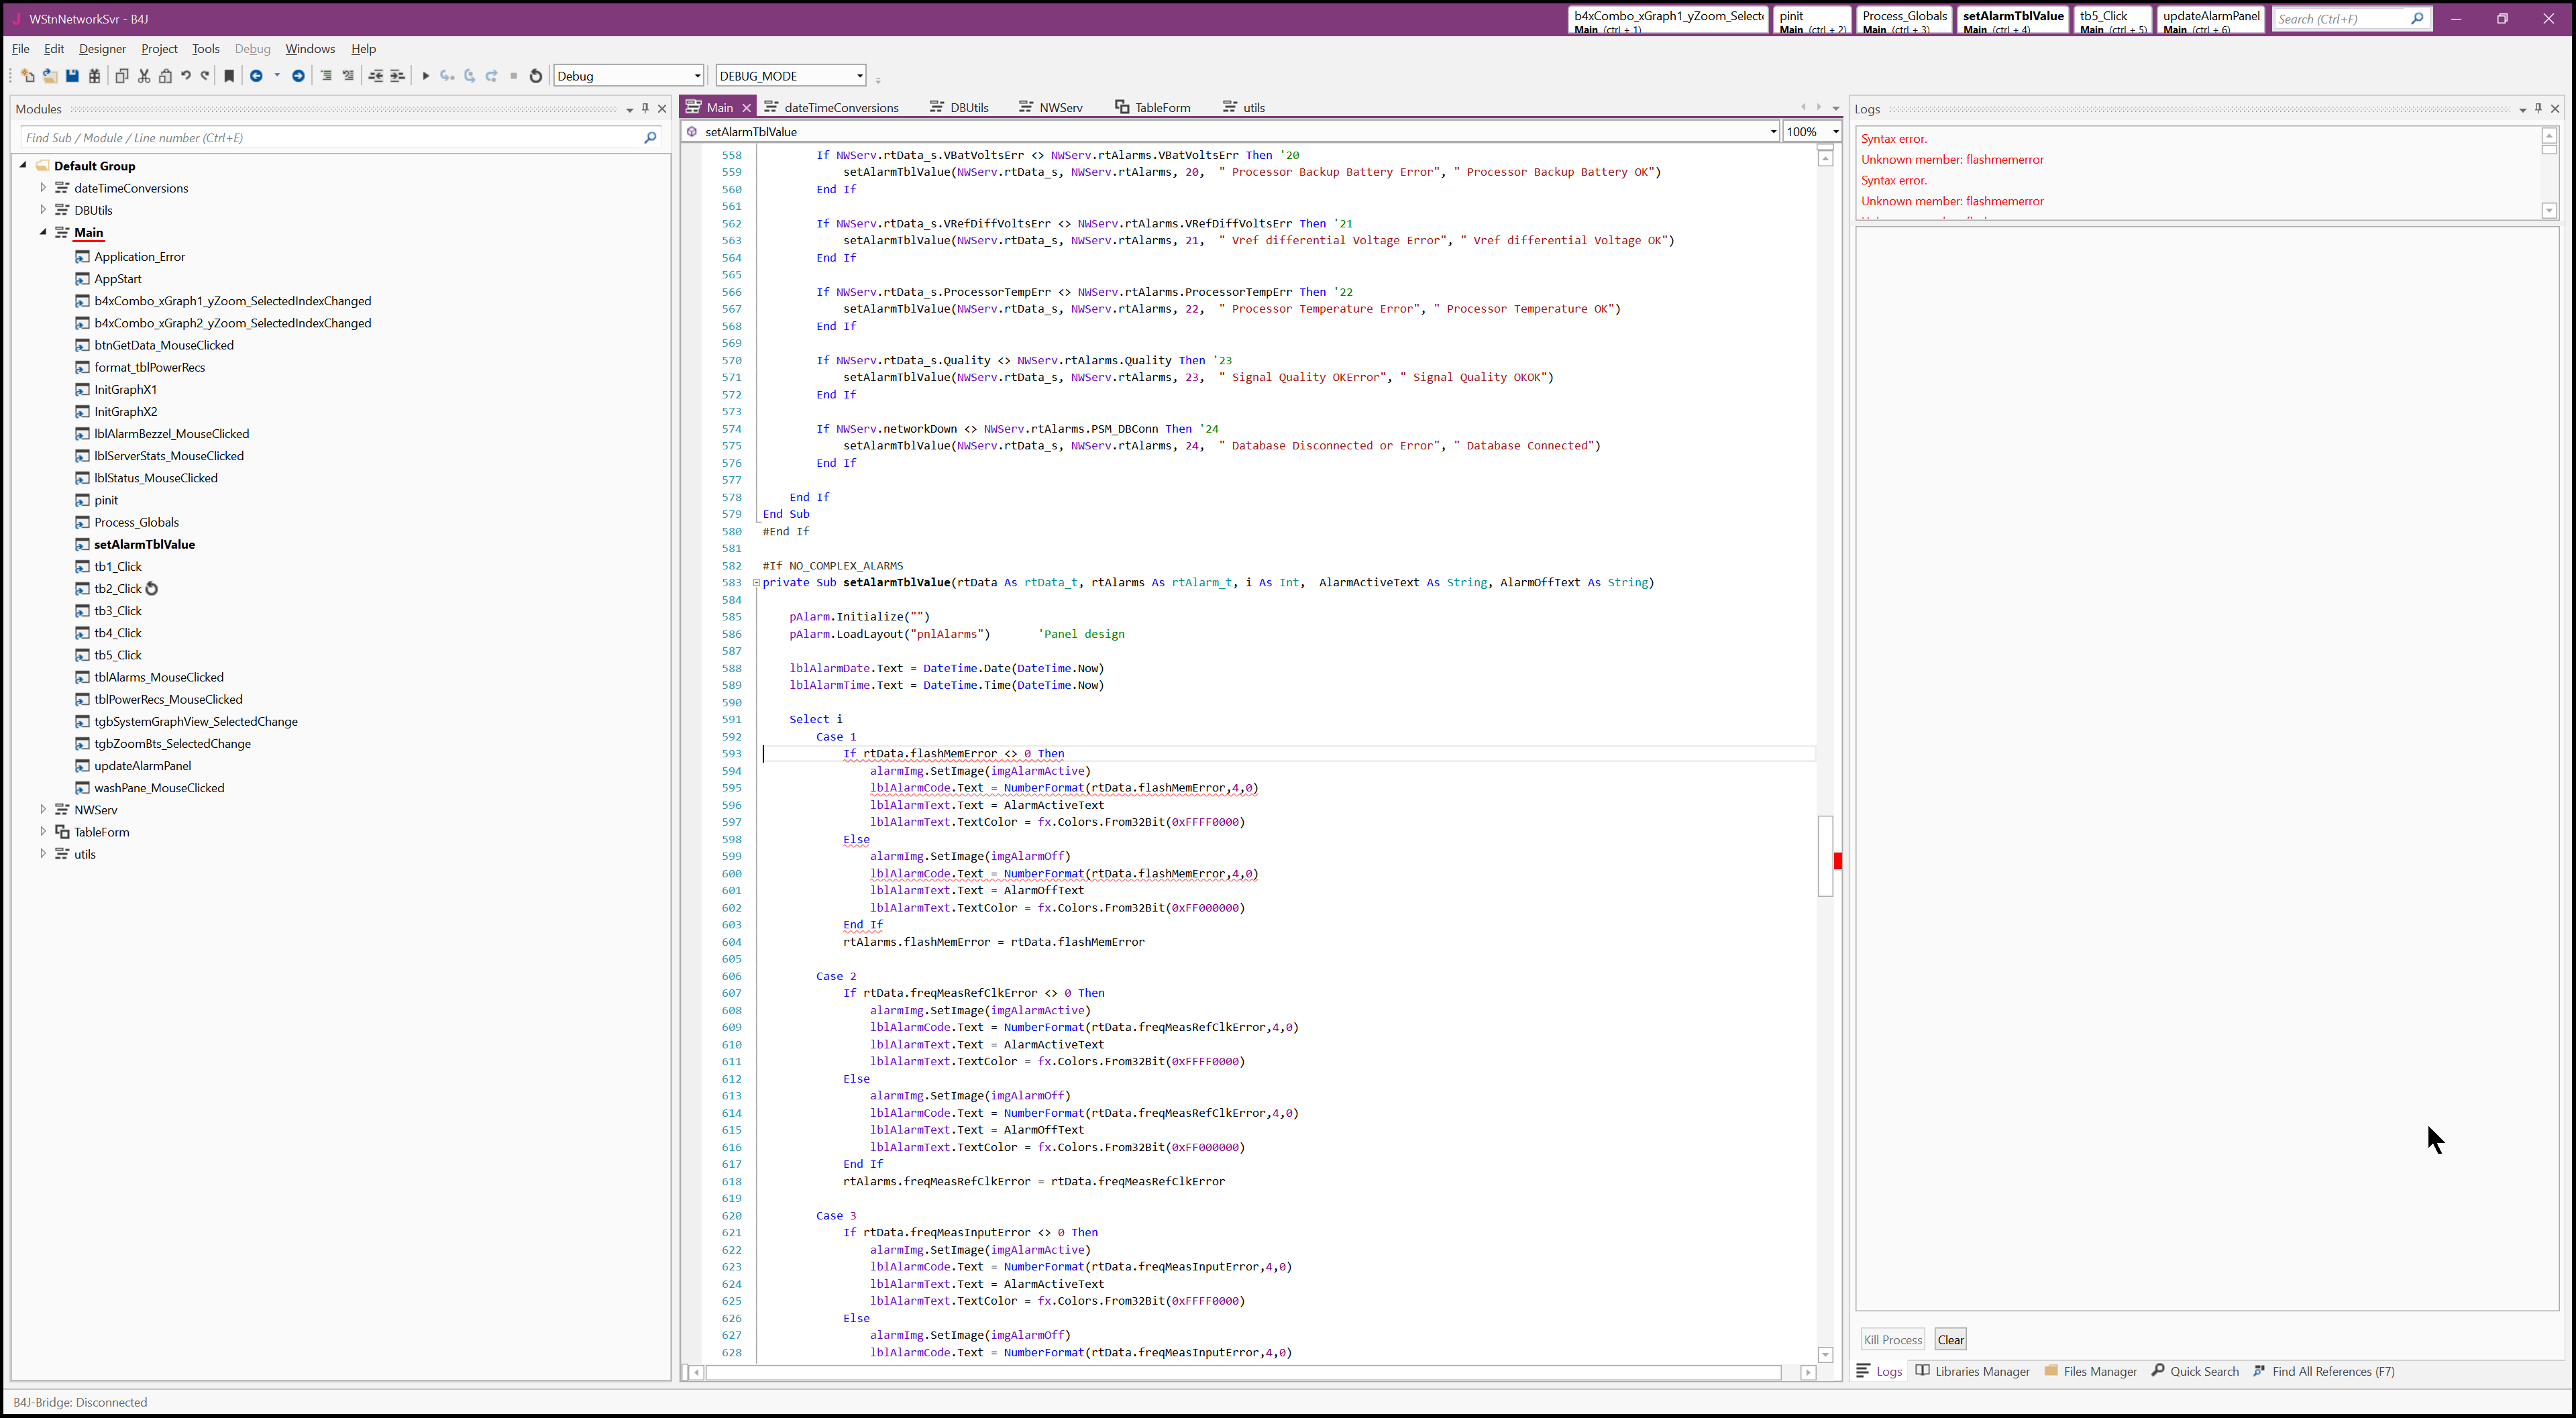
Task: Click the navigate backward arrow icon
Action: [256, 76]
